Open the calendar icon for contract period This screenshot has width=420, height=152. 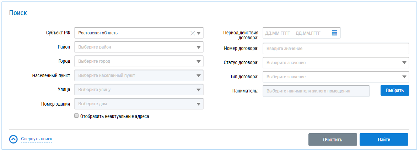[334, 33]
